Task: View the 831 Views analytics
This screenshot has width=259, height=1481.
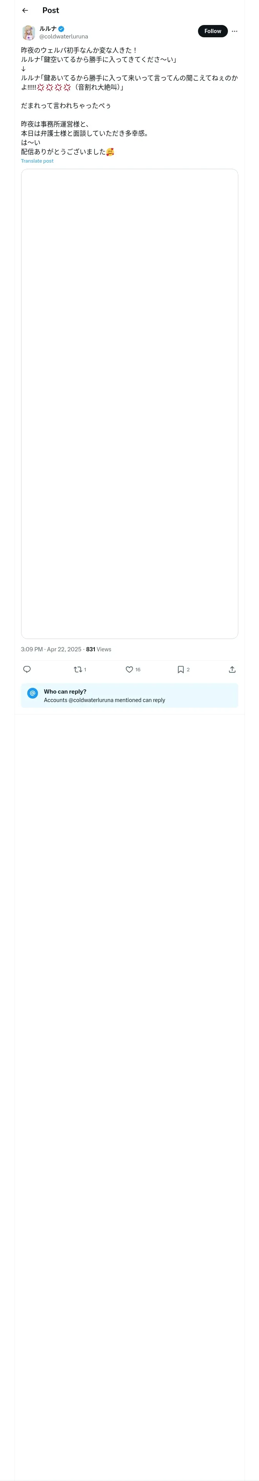Action: pos(99,649)
